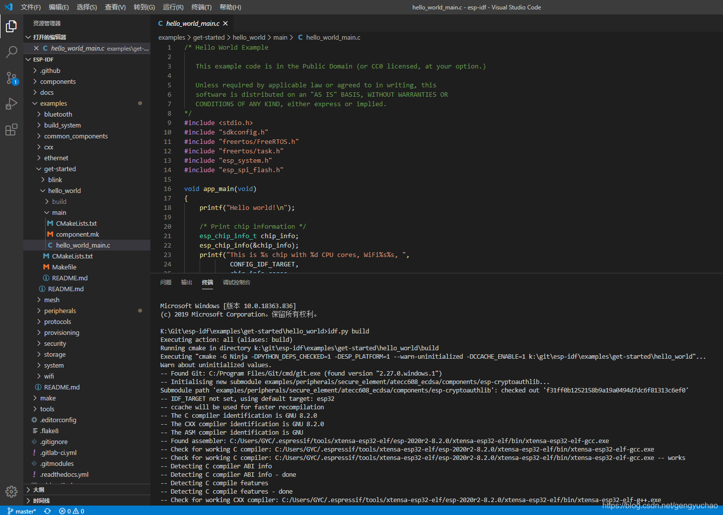The height and width of the screenshot is (515, 723).
Task: Open component.mk file
Action: (87, 234)
